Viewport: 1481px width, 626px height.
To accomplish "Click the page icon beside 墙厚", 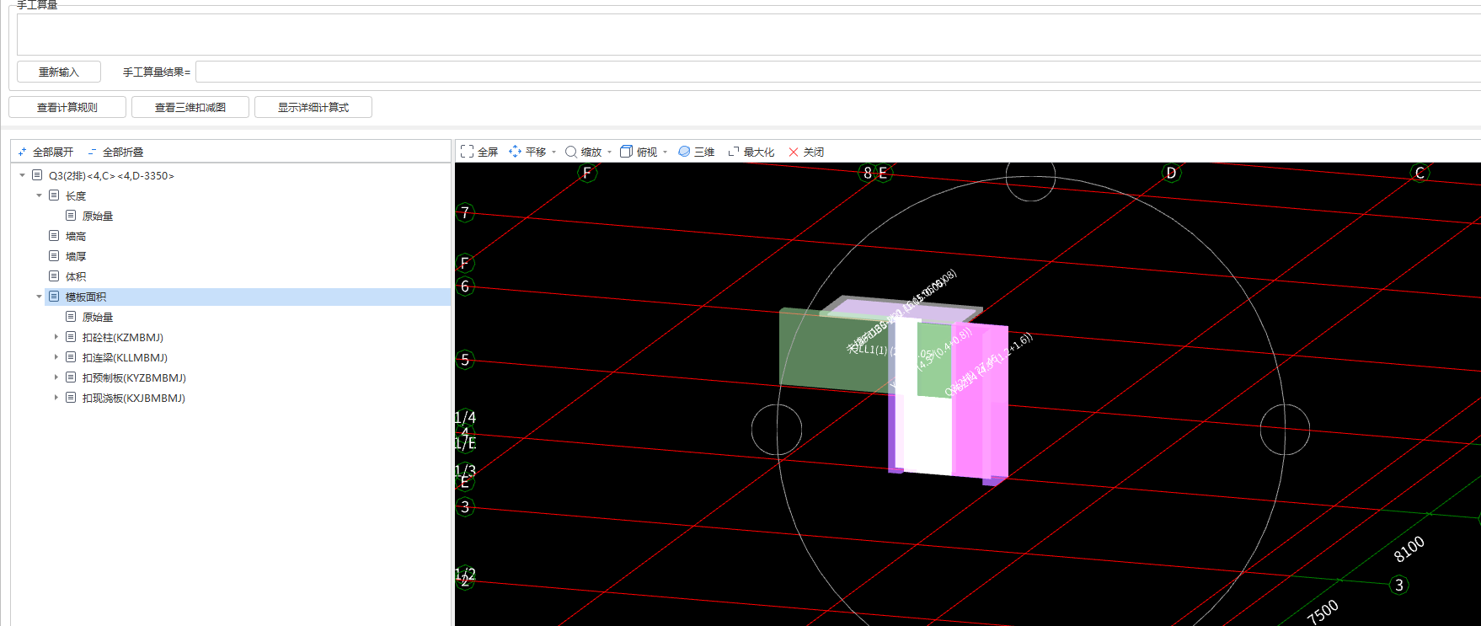I will pyautogui.click(x=54, y=256).
